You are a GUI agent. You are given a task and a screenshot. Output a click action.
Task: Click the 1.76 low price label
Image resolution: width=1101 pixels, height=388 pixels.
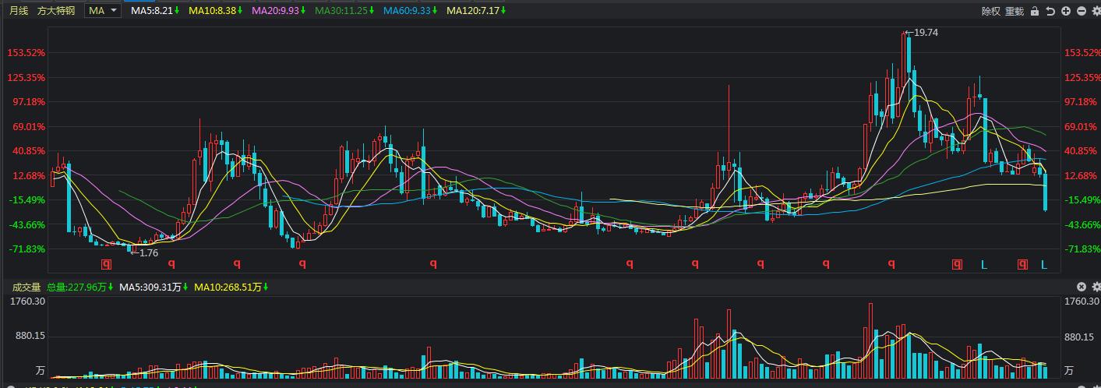point(148,252)
